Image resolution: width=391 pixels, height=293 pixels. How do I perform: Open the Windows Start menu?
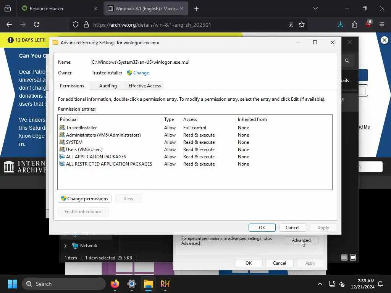coord(12,284)
